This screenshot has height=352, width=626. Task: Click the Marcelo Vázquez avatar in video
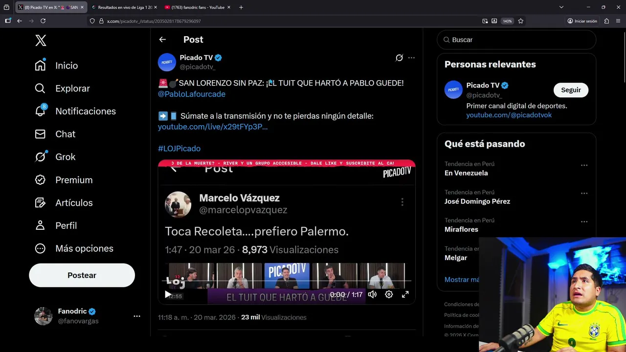coord(178,204)
